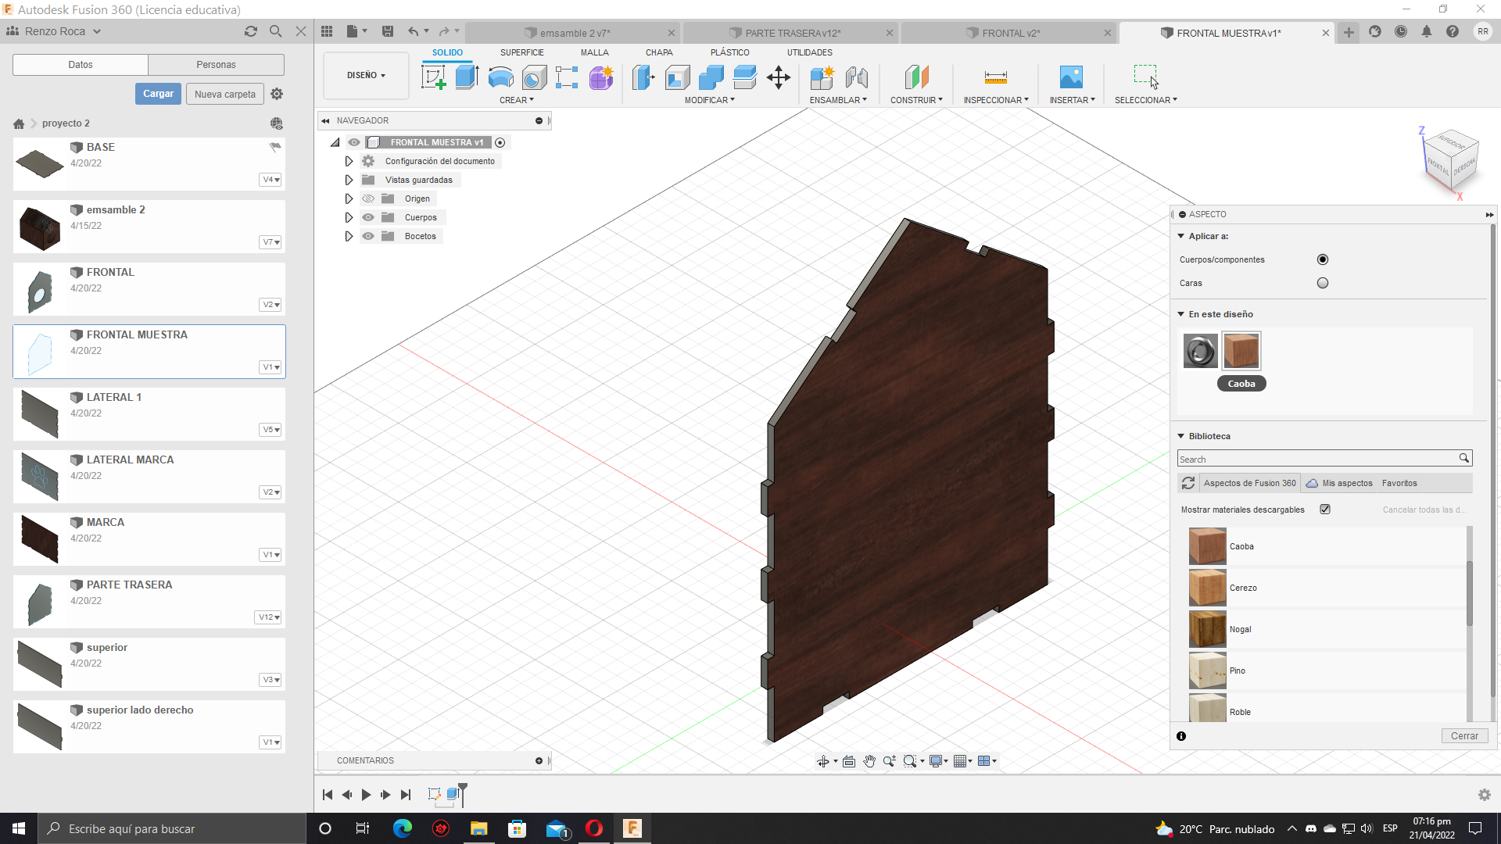The width and height of the screenshot is (1501, 844).
Task: Expand the Bocetos tree node
Action: (x=349, y=236)
